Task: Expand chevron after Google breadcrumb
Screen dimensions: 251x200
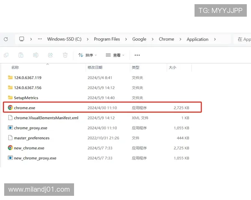Action: point(153,39)
